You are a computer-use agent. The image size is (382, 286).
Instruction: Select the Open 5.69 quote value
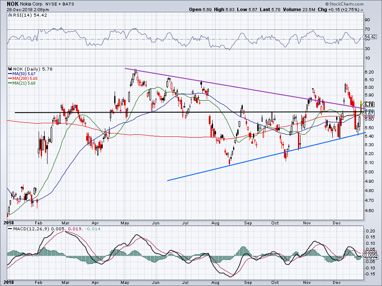click(200, 9)
